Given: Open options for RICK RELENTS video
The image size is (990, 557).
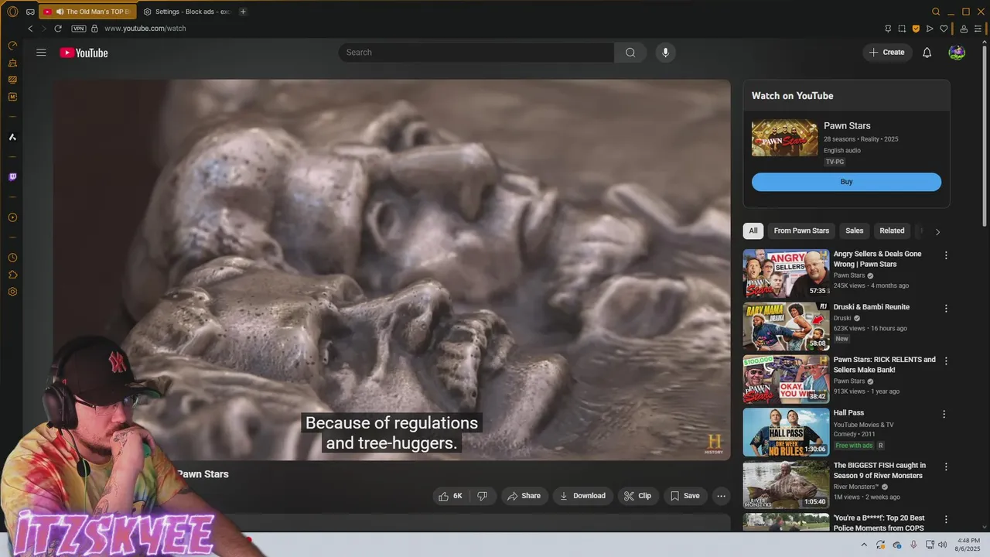Looking at the screenshot, I should pyautogui.click(x=945, y=361).
